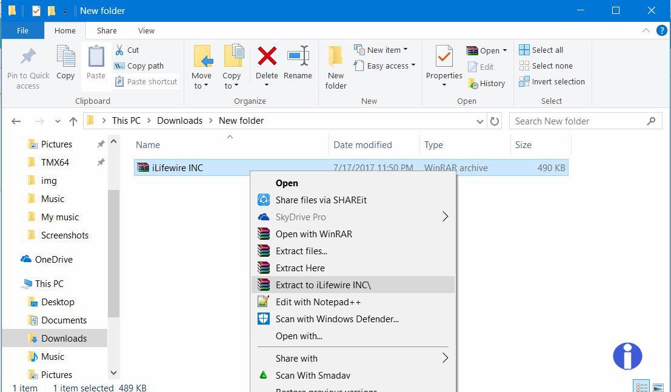Choose Open with... menu entry

(x=353, y=336)
